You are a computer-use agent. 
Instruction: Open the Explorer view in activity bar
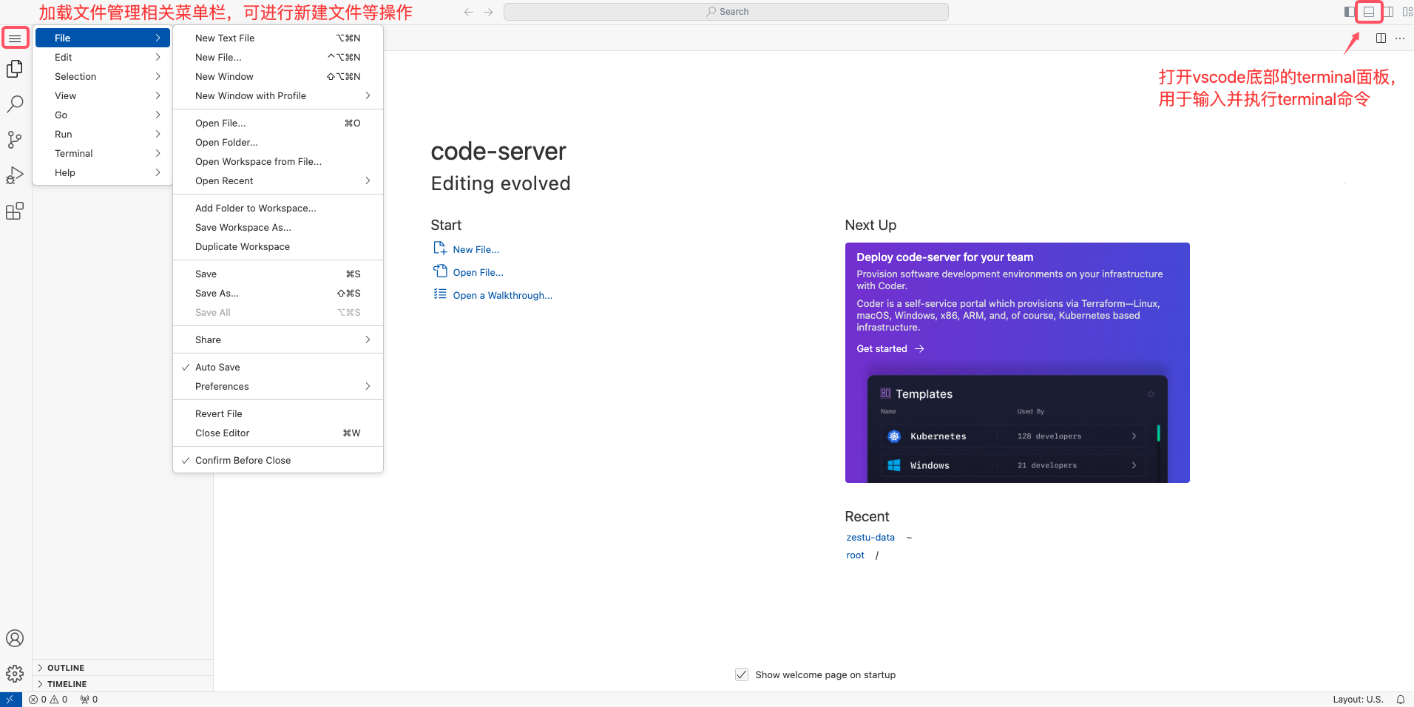(x=15, y=69)
